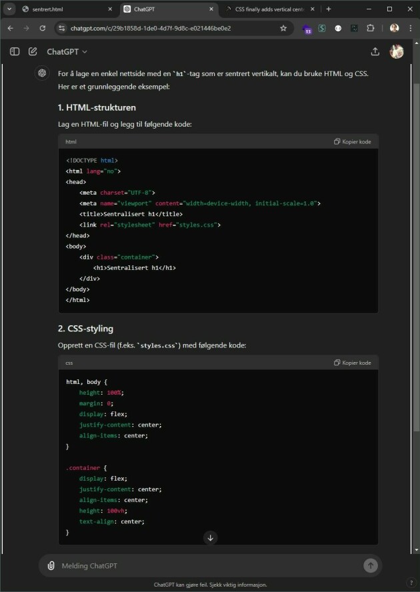This screenshot has height=592, width=420.
Task: Open the Chrome three-dot menu
Action: (x=411, y=28)
